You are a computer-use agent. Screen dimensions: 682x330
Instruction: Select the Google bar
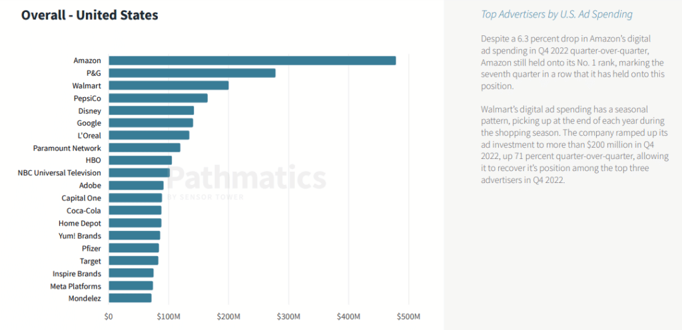151,123
